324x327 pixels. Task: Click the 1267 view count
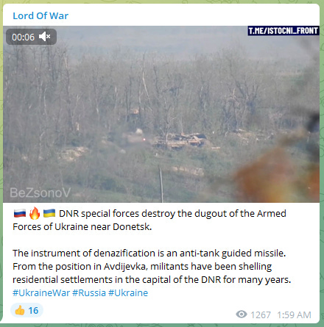pyautogui.click(x=261, y=315)
